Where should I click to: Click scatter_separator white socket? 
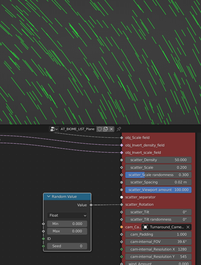[122, 197]
